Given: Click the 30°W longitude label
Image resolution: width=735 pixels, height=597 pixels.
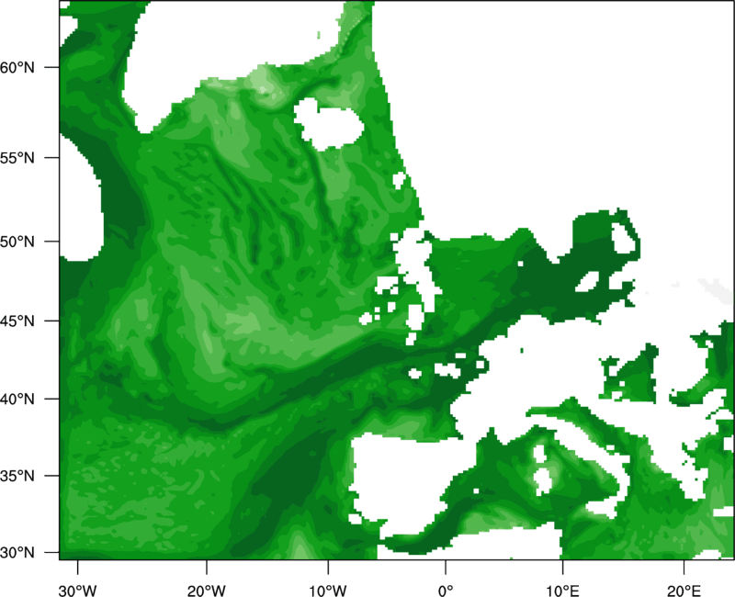Looking at the screenshot, I should point(77,591).
